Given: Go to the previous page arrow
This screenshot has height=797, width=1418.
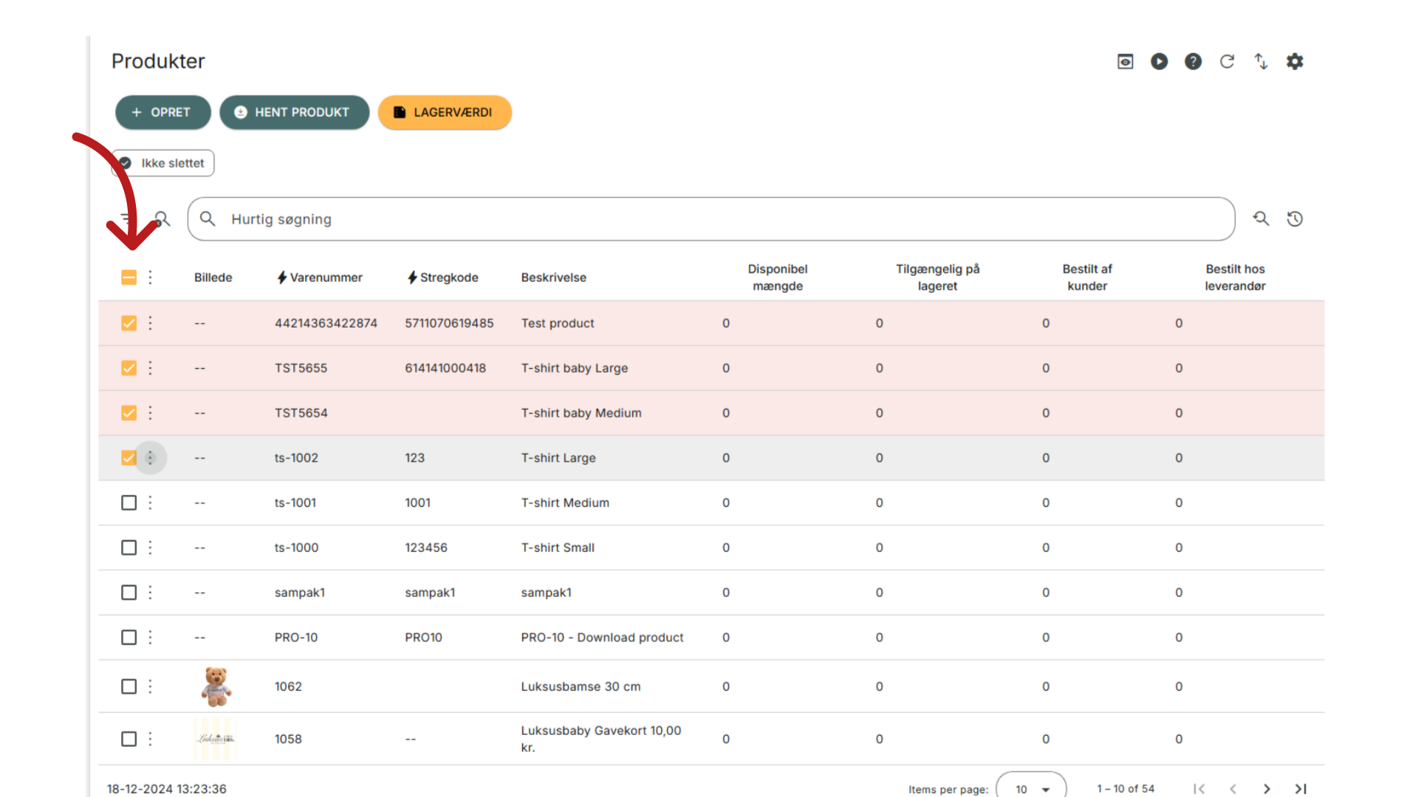Looking at the screenshot, I should click(x=1233, y=789).
